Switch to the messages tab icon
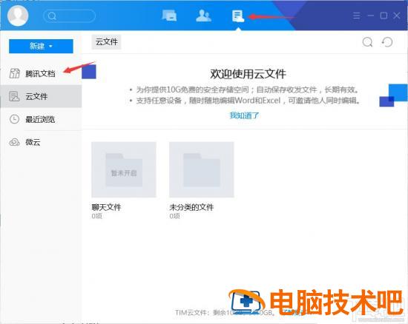The width and height of the screenshot is (408, 324). click(x=169, y=16)
